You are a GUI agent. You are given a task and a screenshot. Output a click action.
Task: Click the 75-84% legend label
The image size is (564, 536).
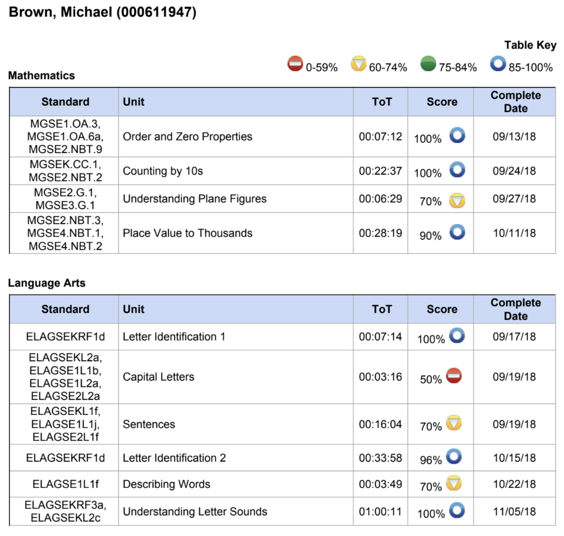click(x=458, y=68)
